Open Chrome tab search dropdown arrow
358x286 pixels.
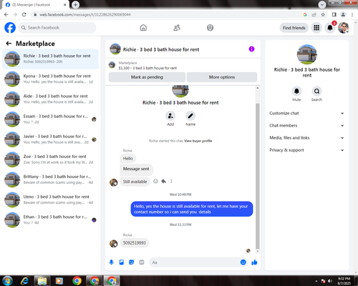(x=322, y=4)
